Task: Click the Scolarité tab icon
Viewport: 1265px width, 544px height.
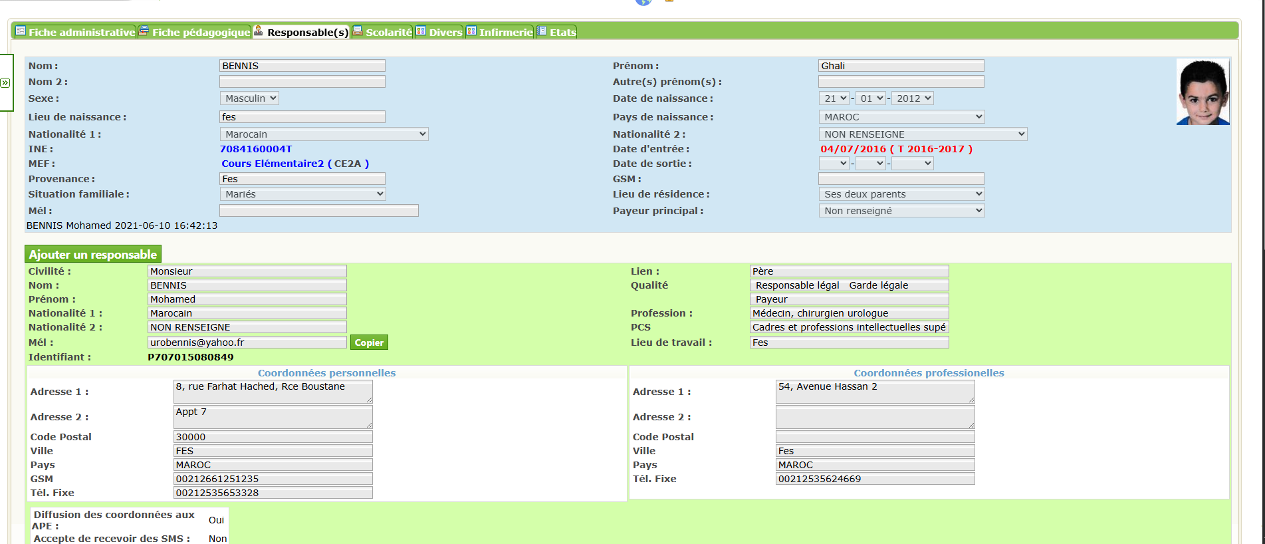Action: point(358,31)
